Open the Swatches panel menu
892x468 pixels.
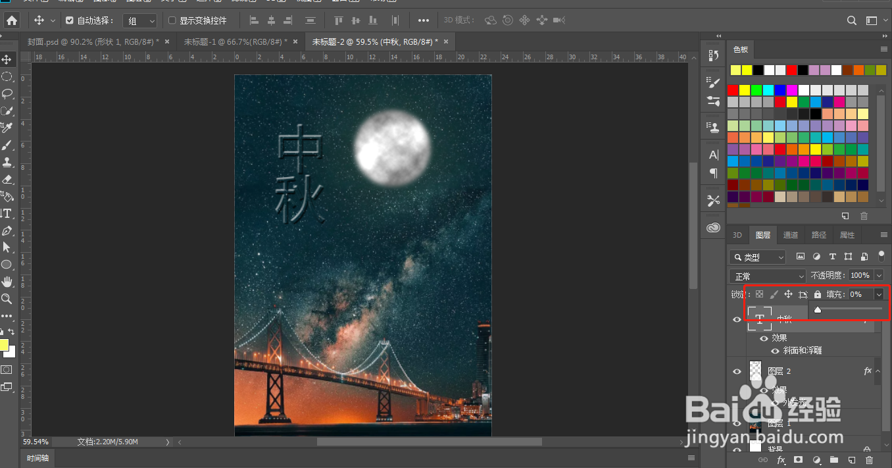(x=884, y=49)
